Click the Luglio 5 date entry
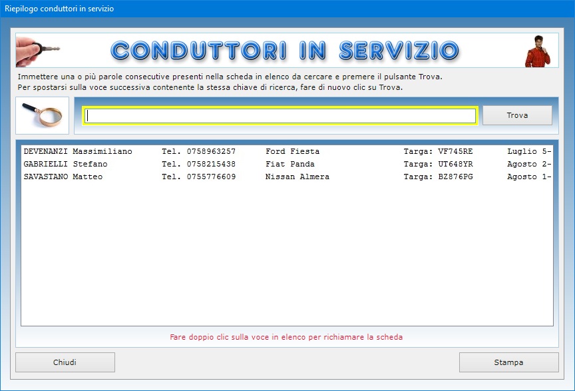This screenshot has width=575, height=391. [528, 151]
